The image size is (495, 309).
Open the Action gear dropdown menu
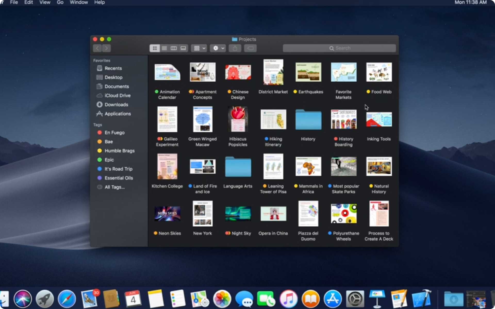[218, 48]
